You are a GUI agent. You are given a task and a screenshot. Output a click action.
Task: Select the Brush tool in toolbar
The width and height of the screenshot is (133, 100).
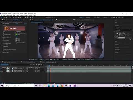point(23,17)
